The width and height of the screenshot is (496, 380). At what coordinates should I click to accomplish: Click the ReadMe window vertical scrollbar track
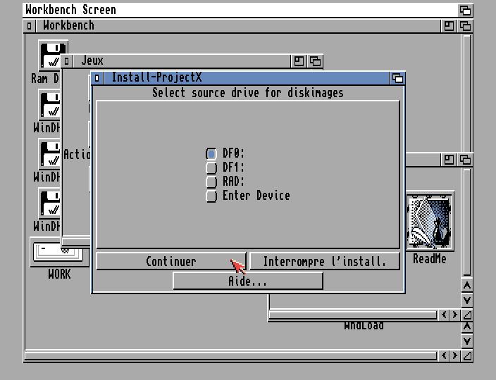(467, 222)
